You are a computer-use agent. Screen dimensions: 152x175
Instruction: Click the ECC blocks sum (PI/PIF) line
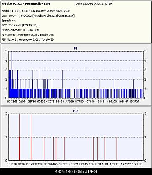[x=20, y=25]
